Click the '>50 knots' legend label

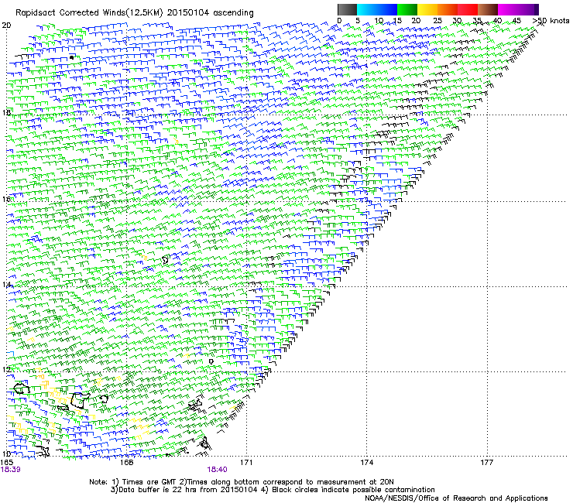tap(551, 20)
